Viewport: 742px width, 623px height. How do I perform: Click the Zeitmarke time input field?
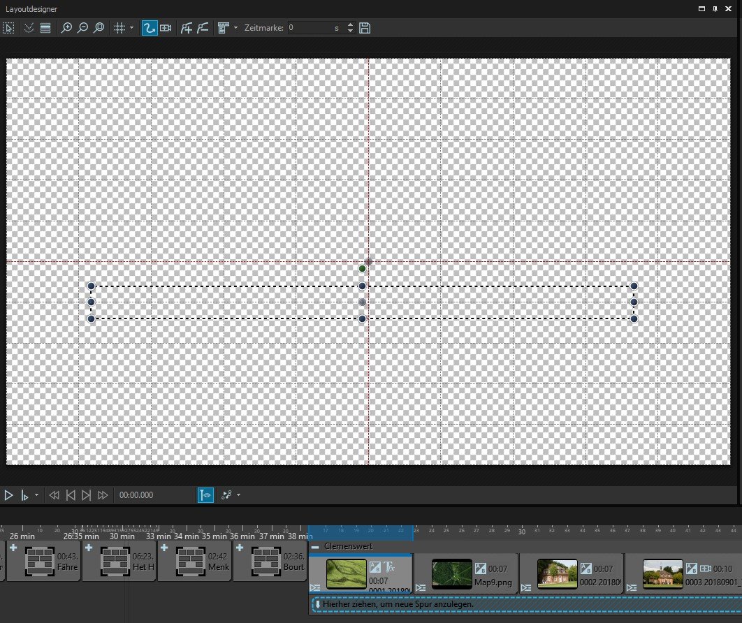click(x=310, y=28)
